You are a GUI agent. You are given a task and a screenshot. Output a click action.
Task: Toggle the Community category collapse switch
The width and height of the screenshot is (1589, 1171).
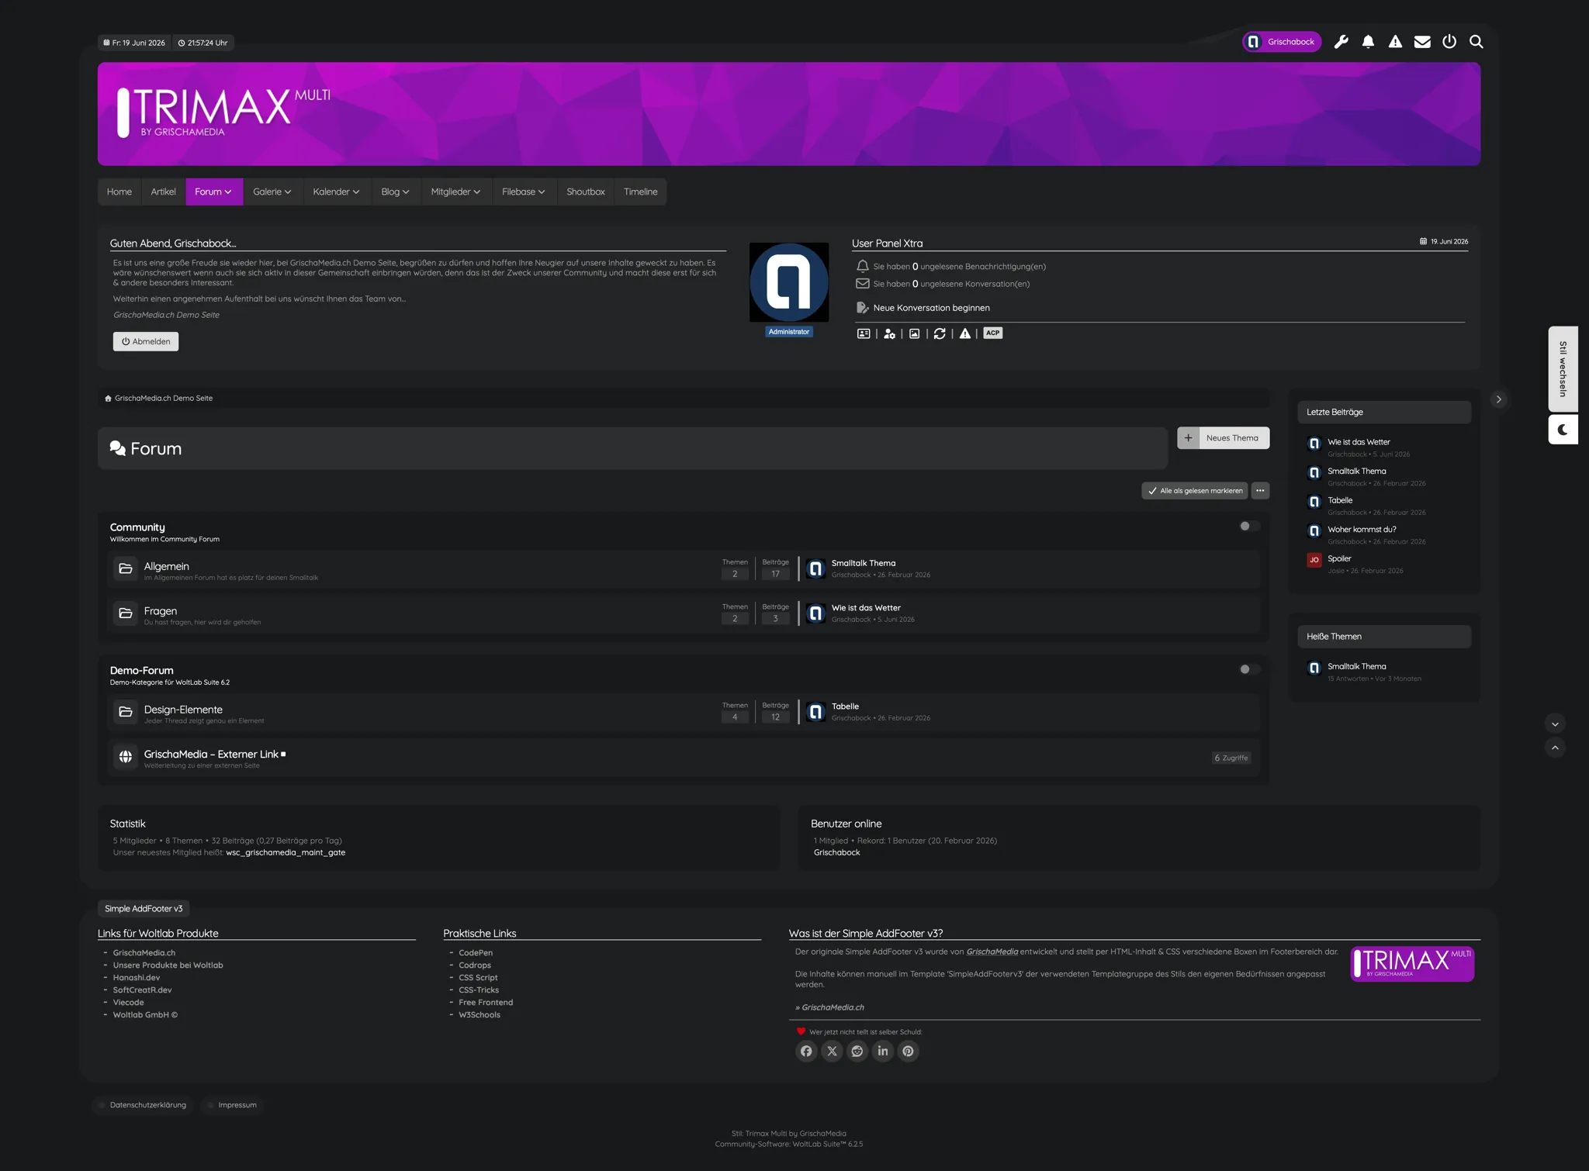click(1249, 526)
